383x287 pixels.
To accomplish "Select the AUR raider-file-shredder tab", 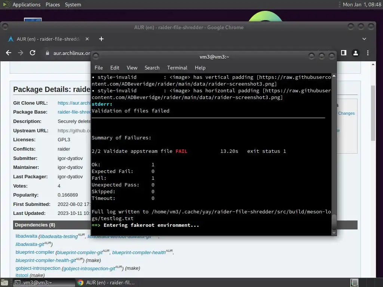I will click(48, 39).
